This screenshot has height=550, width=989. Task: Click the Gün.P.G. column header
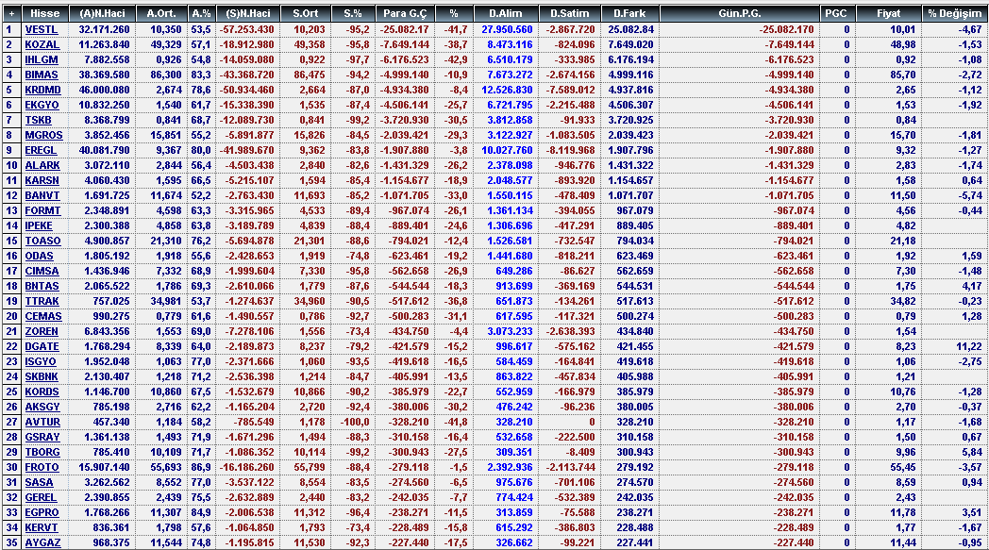coord(739,14)
